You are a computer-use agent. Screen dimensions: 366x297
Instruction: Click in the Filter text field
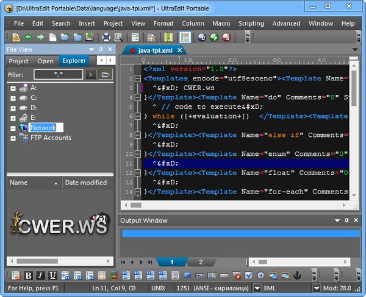[58, 74]
